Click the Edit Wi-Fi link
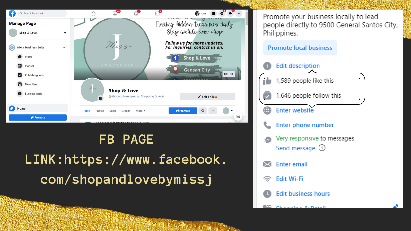 tap(290, 179)
